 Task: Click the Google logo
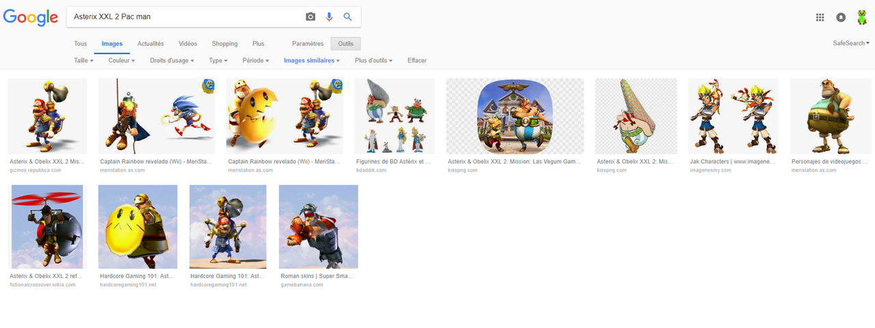[x=30, y=17]
